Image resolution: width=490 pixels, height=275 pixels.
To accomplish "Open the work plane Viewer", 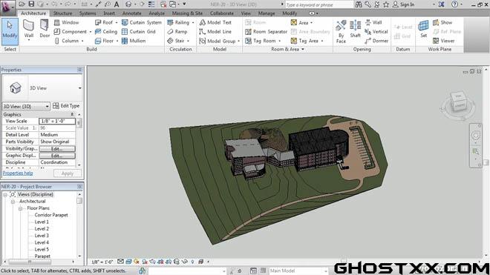I will (444, 41).
